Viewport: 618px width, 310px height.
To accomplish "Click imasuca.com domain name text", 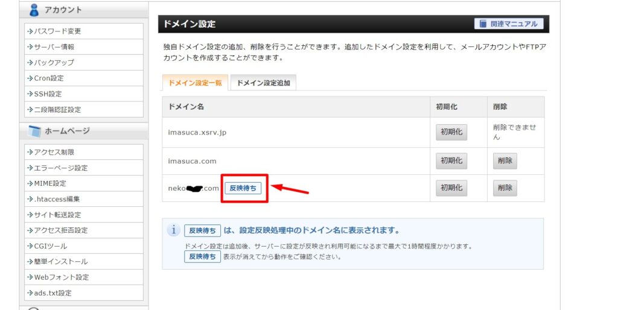I will pyautogui.click(x=192, y=161).
